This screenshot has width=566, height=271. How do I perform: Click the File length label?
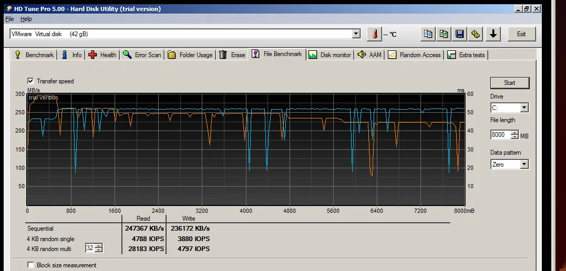(x=502, y=120)
